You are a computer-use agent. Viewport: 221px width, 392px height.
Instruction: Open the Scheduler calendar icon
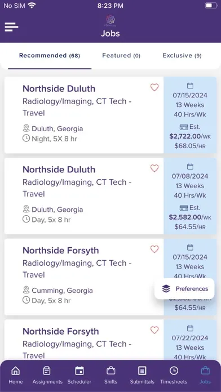click(79, 371)
